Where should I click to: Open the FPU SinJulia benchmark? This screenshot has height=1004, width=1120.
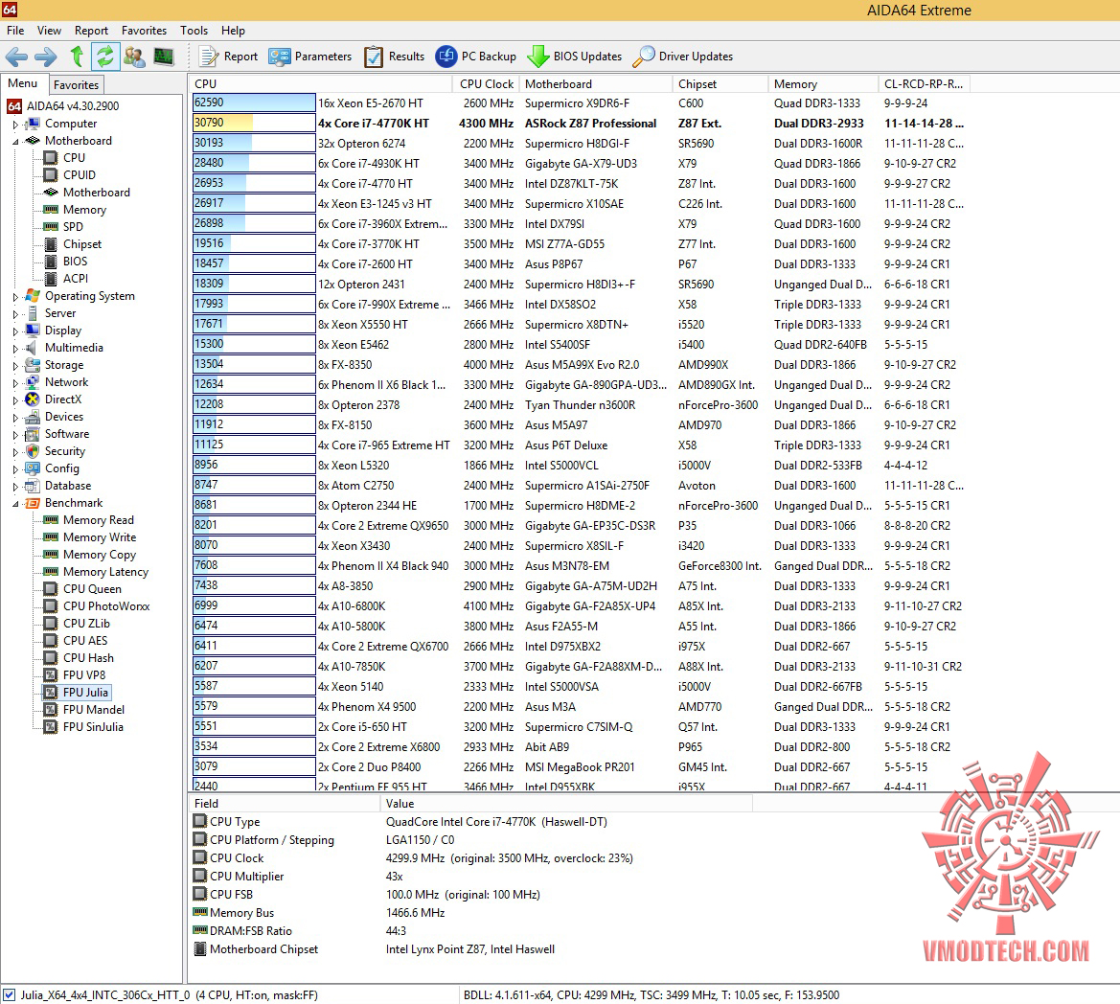coord(93,727)
